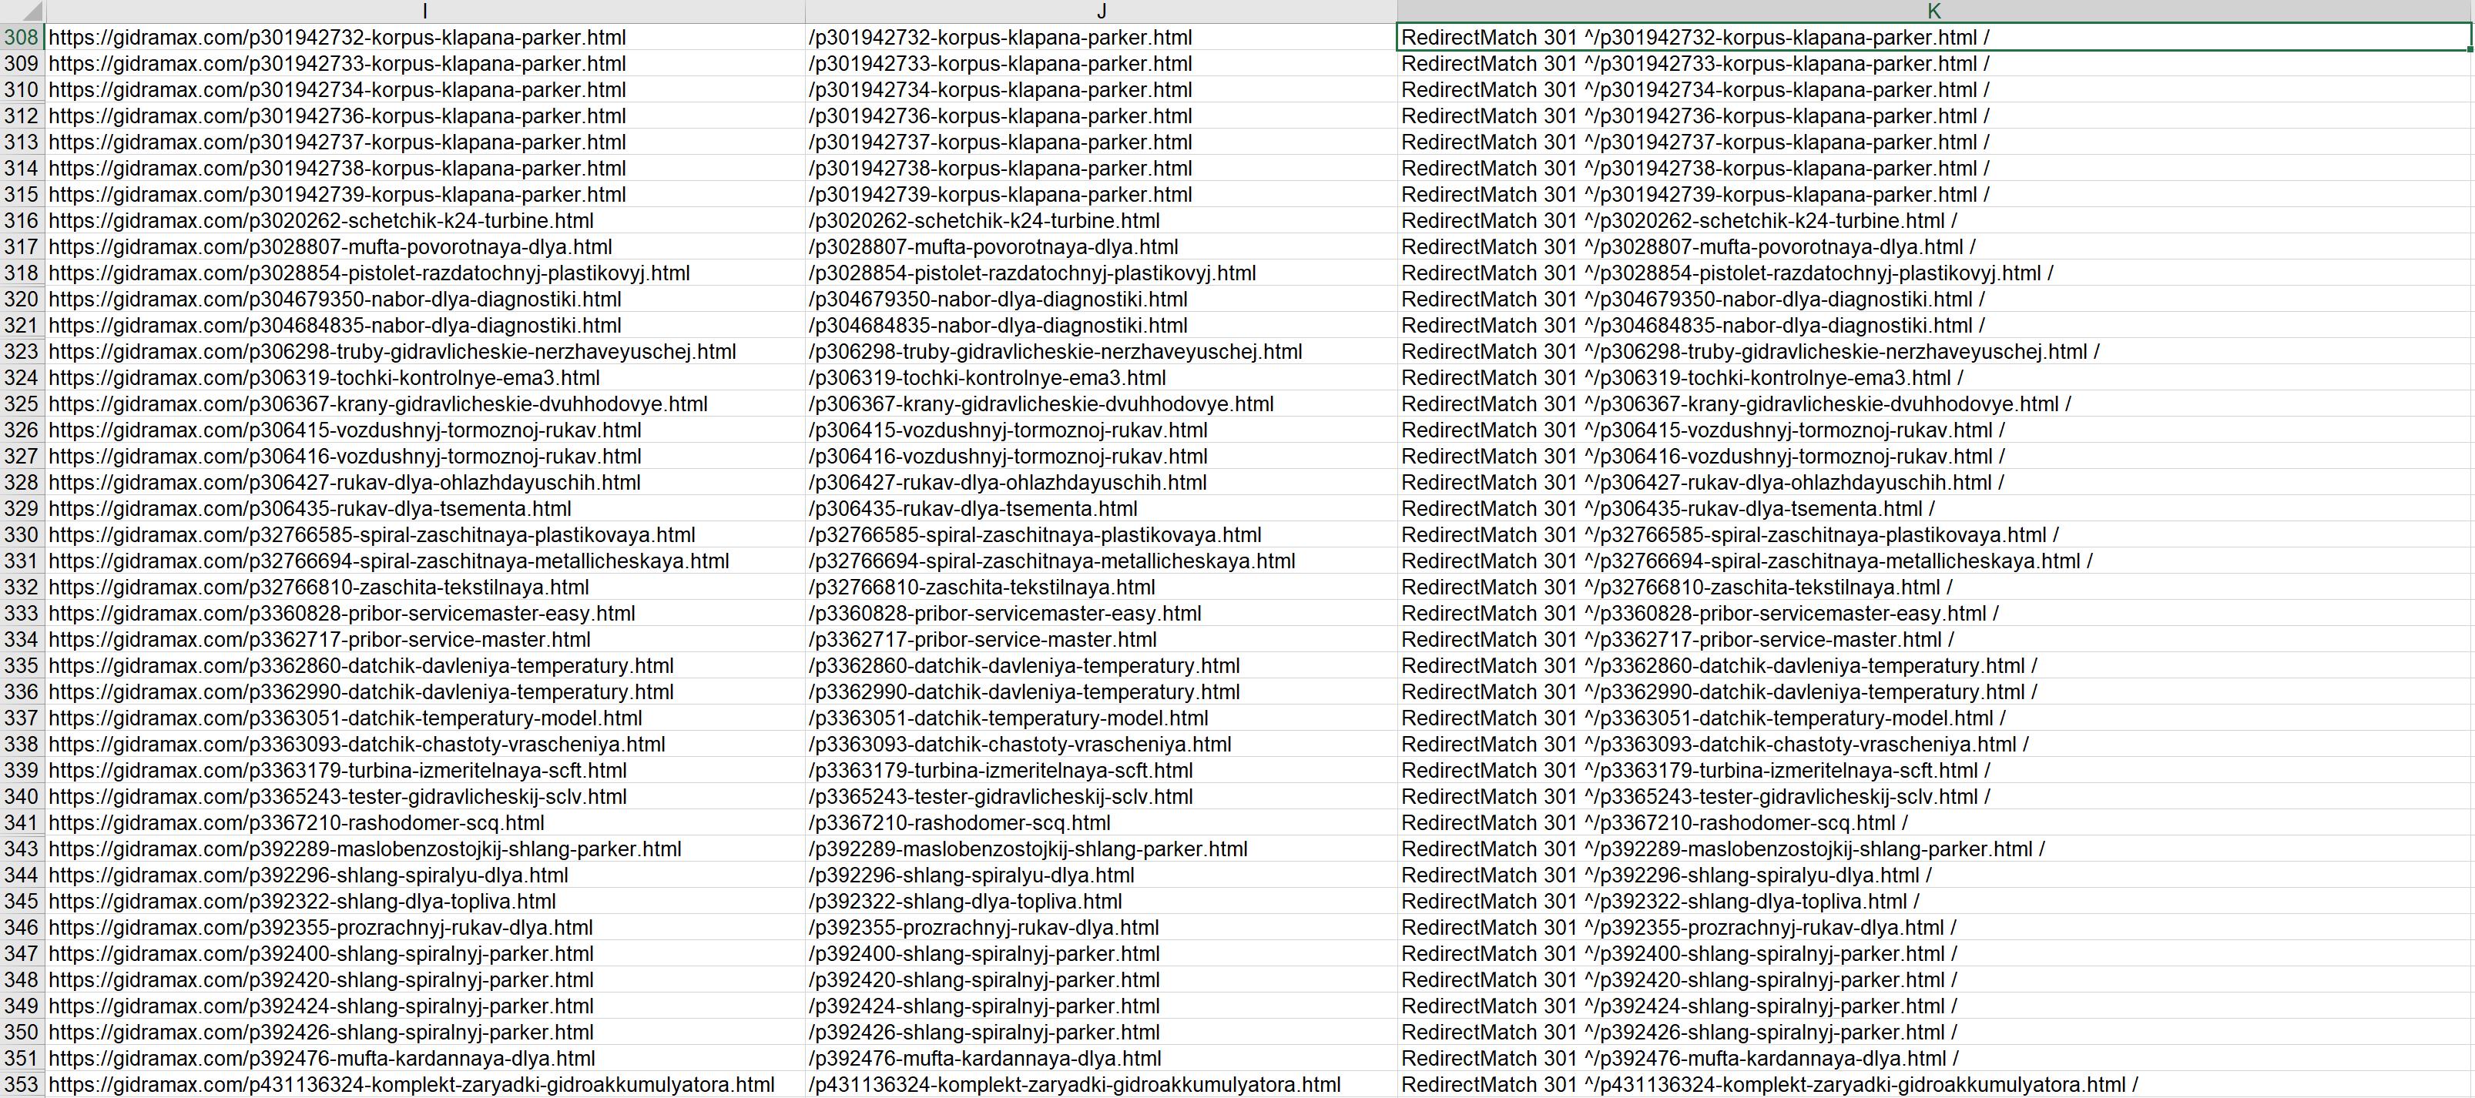Select row 316 header
Screen dimensions: 2475x1098
[x=21, y=221]
